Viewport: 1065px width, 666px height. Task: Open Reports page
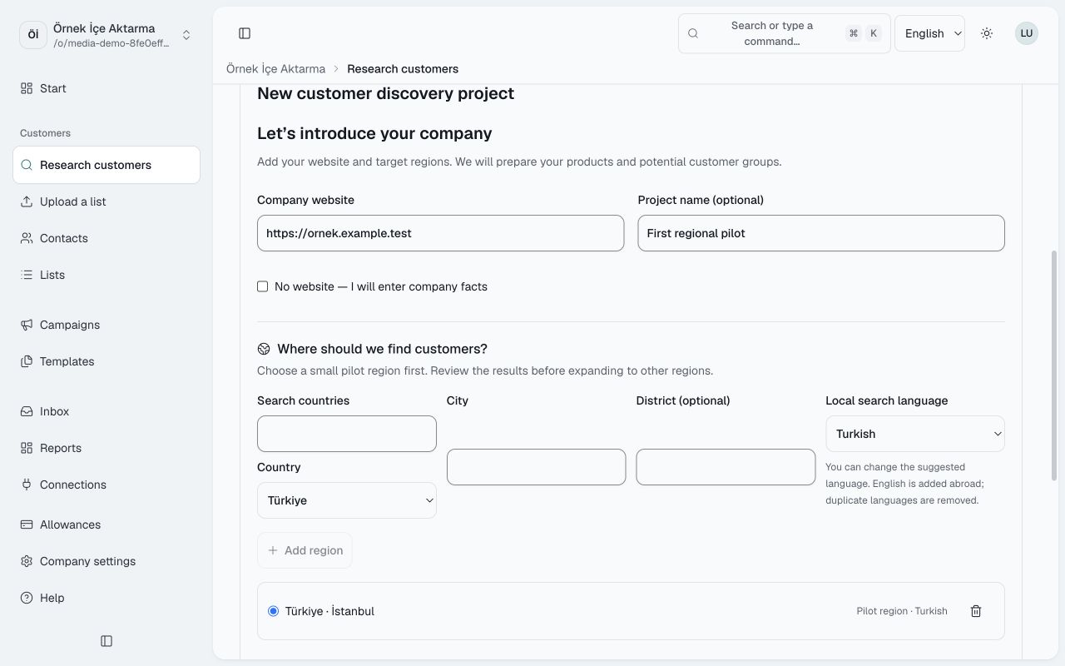click(x=106, y=448)
